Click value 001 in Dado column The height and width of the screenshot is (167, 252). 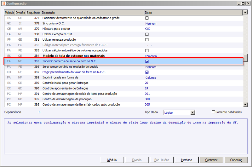(x=147, y=94)
